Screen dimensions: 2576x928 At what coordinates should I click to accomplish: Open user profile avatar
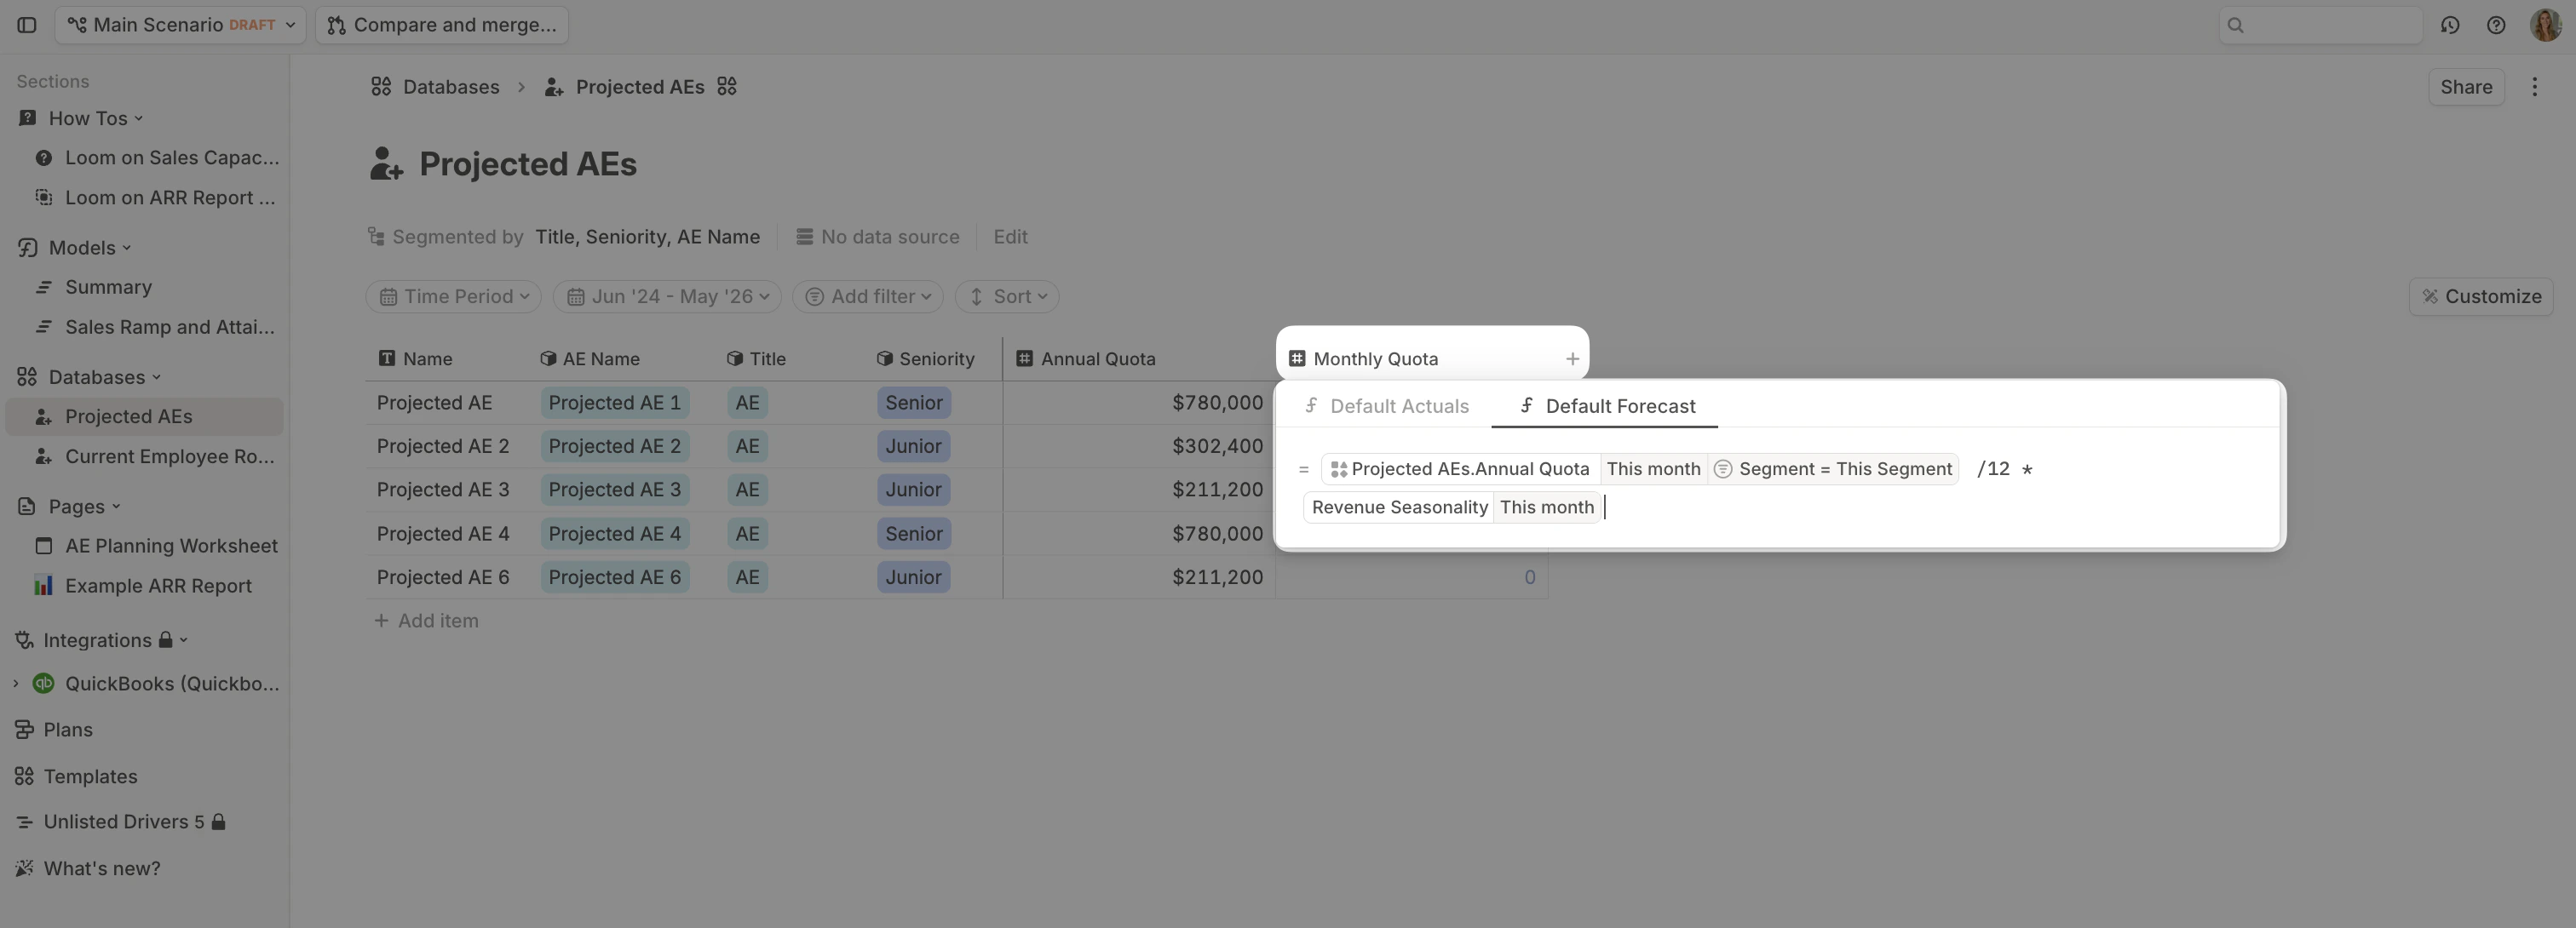[x=2545, y=25]
